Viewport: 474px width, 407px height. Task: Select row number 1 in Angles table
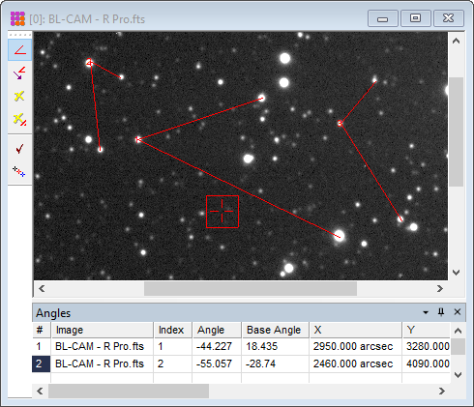(x=42, y=346)
